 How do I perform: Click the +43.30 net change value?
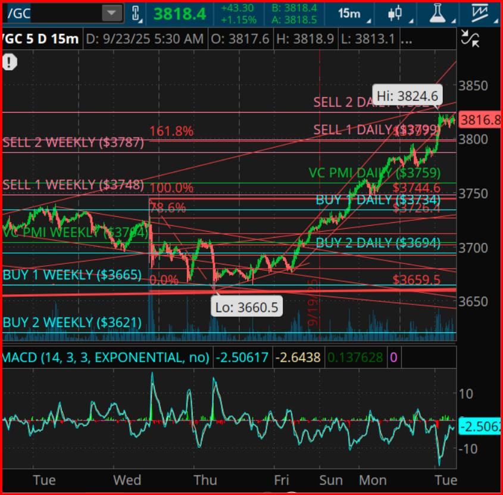pyautogui.click(x=238, y=8)
